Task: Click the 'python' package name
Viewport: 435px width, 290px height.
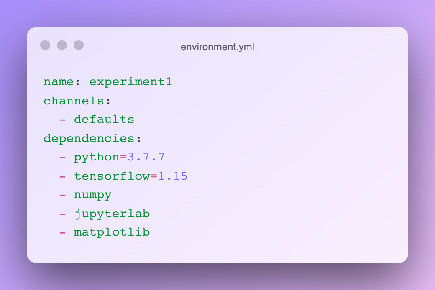Action: point(97,157)
